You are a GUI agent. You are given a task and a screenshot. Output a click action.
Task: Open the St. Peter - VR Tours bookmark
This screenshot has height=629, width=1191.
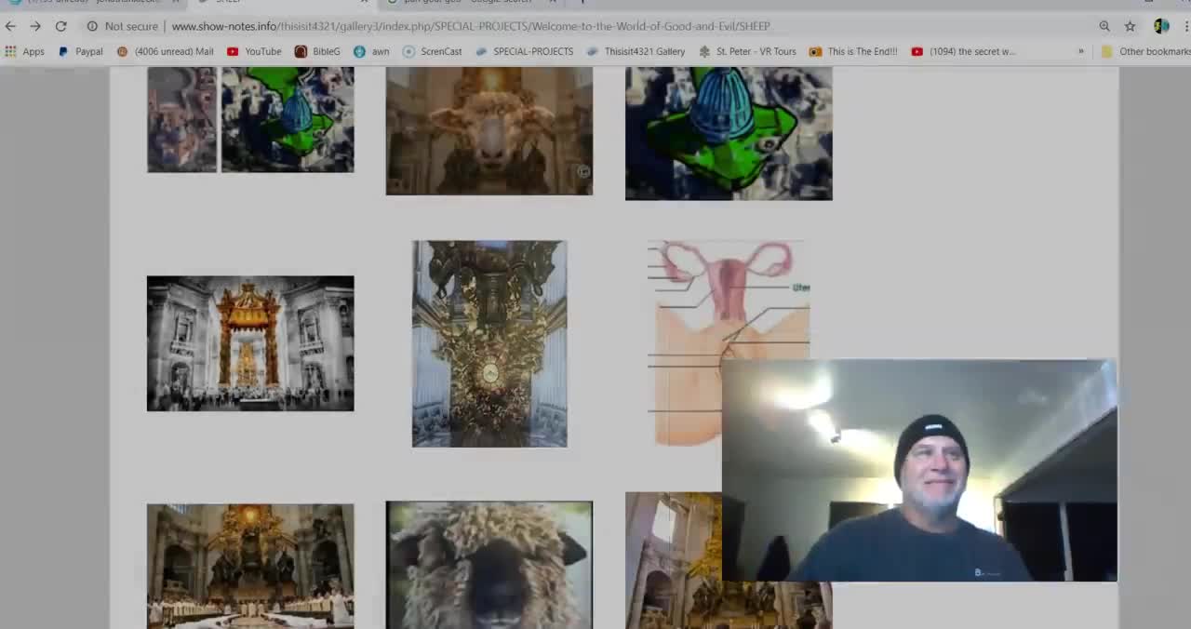[x=747, y=51]
